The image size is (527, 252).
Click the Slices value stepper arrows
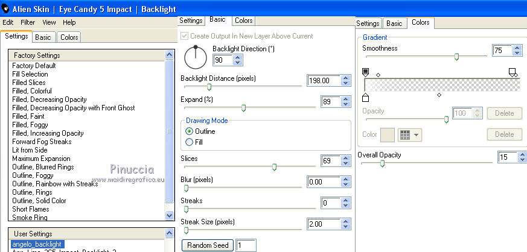[345, 161]
